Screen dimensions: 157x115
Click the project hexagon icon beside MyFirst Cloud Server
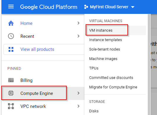pyautogui.click(x=86, y=7)
